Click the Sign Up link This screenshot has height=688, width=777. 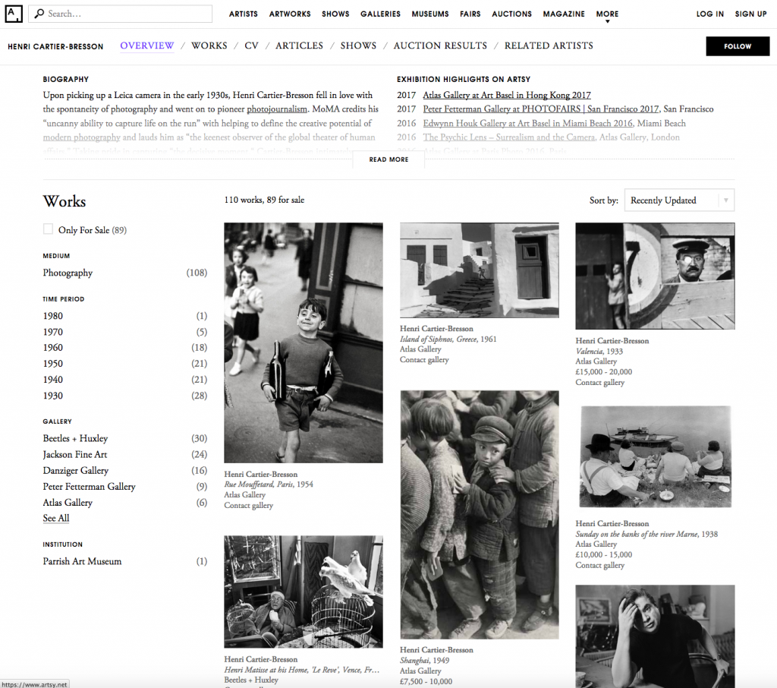pyautogui.click(x=750, y=14)
